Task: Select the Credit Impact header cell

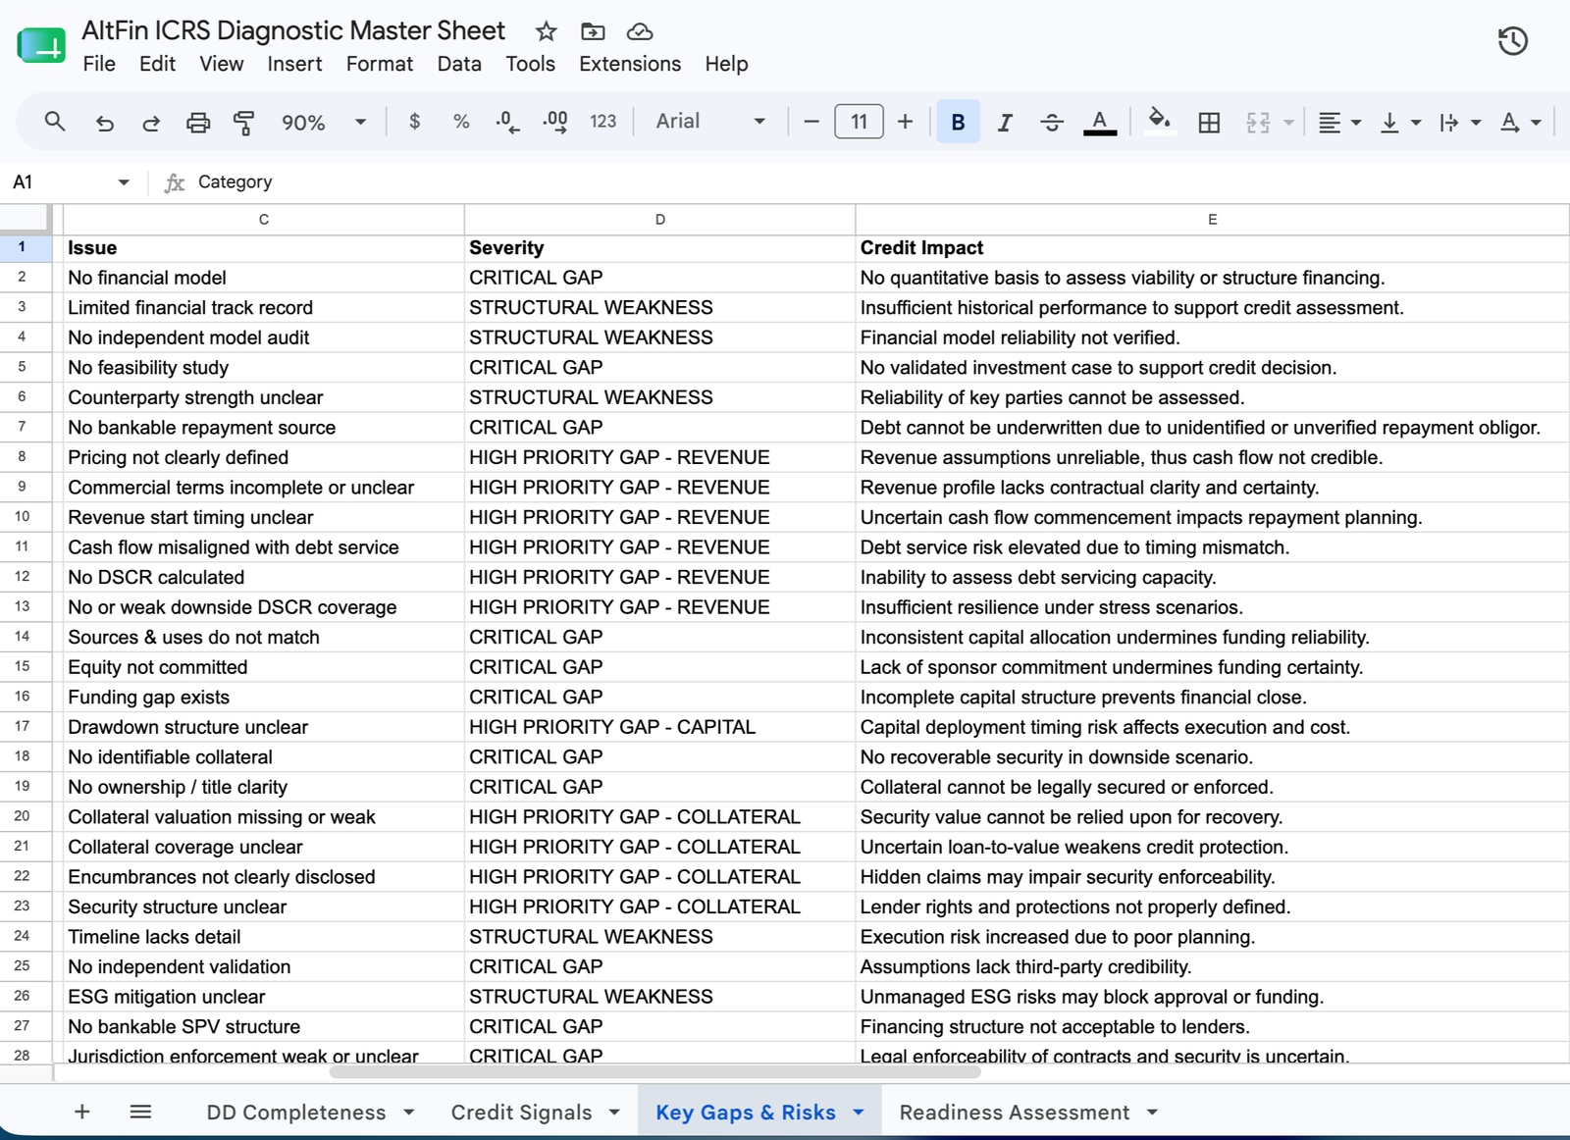Action: point(1213,248)
